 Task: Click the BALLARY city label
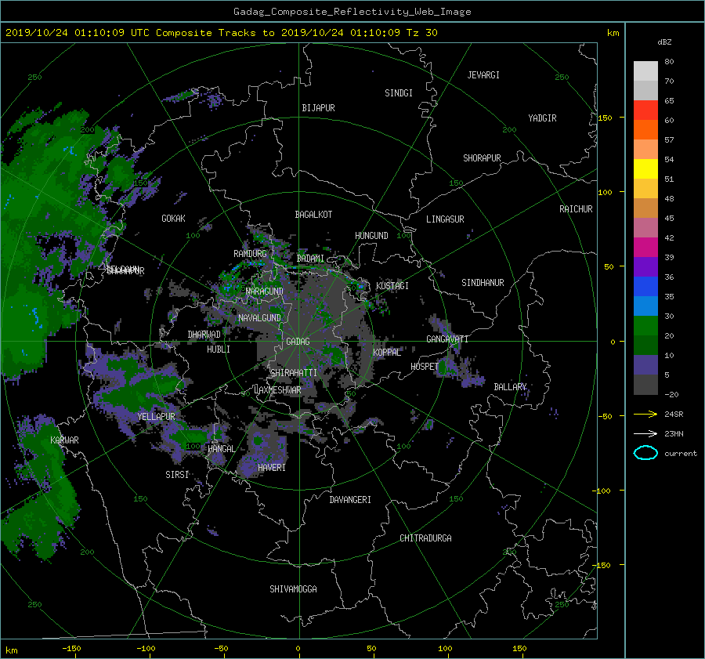510,387
